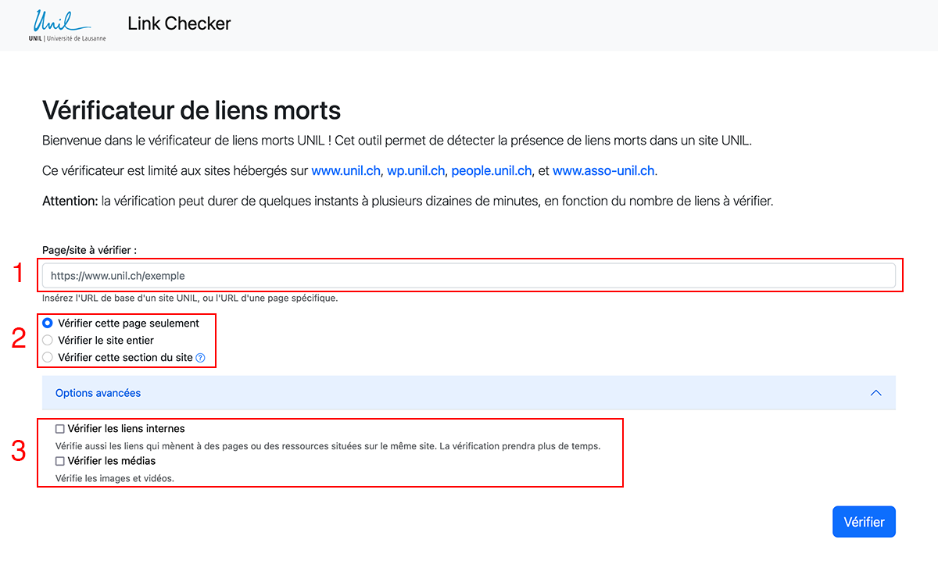Click the 'Link Checker' header title

point(179,23)
